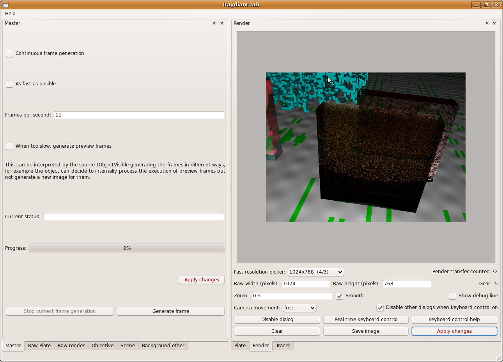Tick the Show debug line checkbox
This screenshot has width=503, height=362.
coord(452,296)
